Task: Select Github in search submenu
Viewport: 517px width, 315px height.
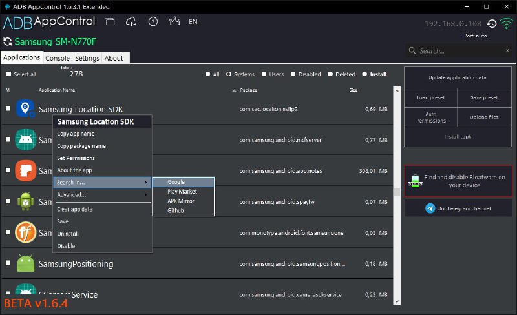Action: click(184, 211)
